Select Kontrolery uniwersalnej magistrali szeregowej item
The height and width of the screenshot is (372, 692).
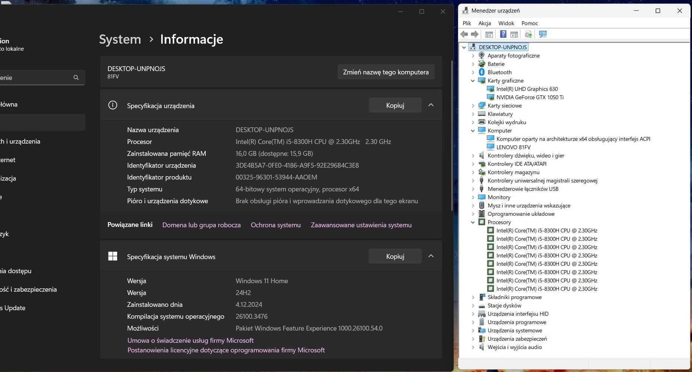(x=542, y=181)
